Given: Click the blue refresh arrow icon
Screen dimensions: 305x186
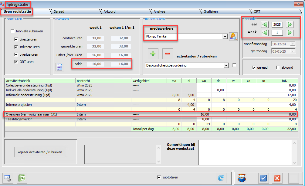Looking at the screenshot, I should click(221, 178).
